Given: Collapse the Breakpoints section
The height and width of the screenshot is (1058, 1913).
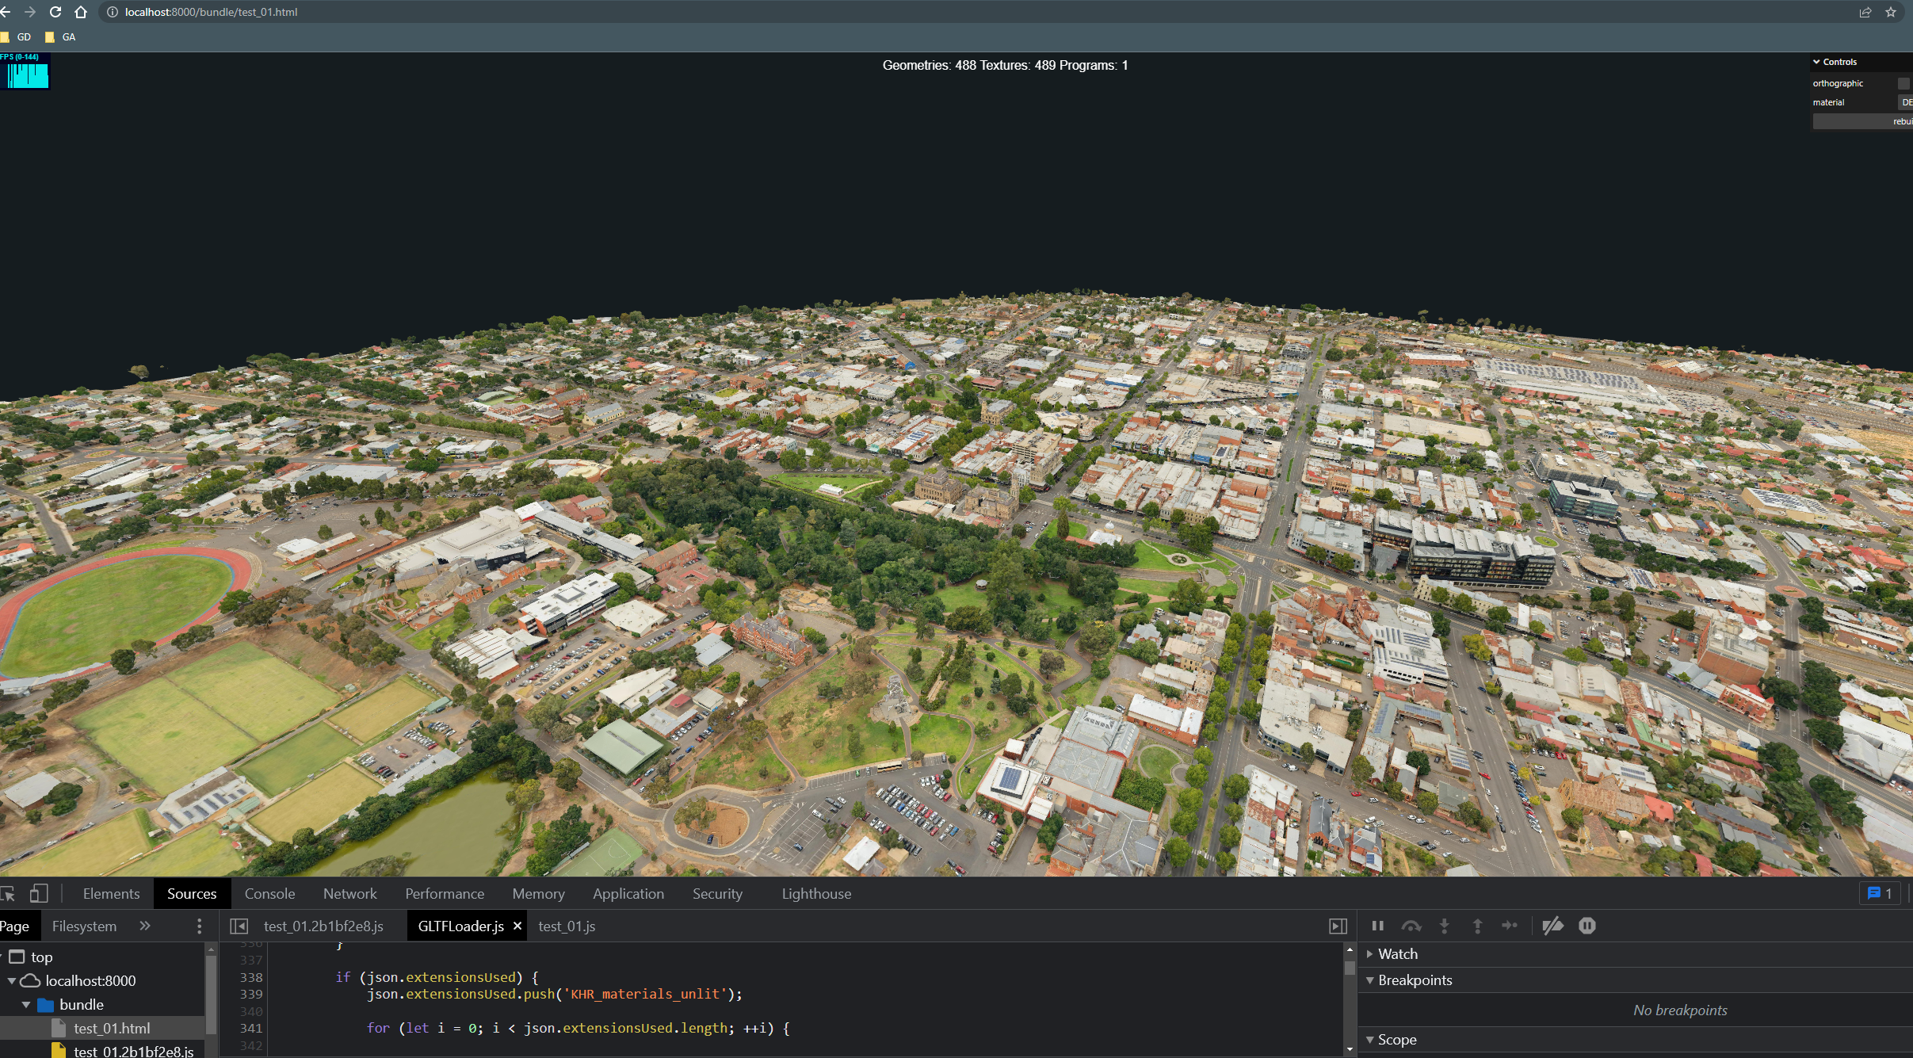Looking at the screenshot, I should tap(1415, 980).
